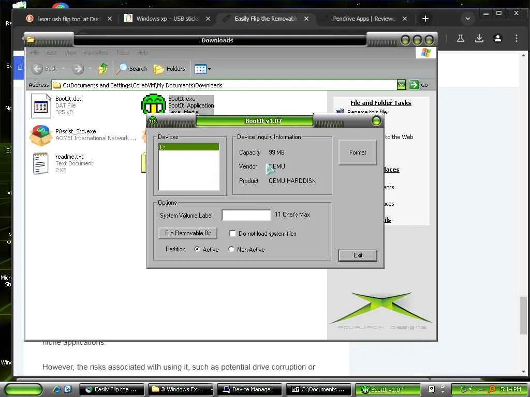Click Rename this file link
The height and width of the screenshot is (397, 530).
tap(367, 112)
